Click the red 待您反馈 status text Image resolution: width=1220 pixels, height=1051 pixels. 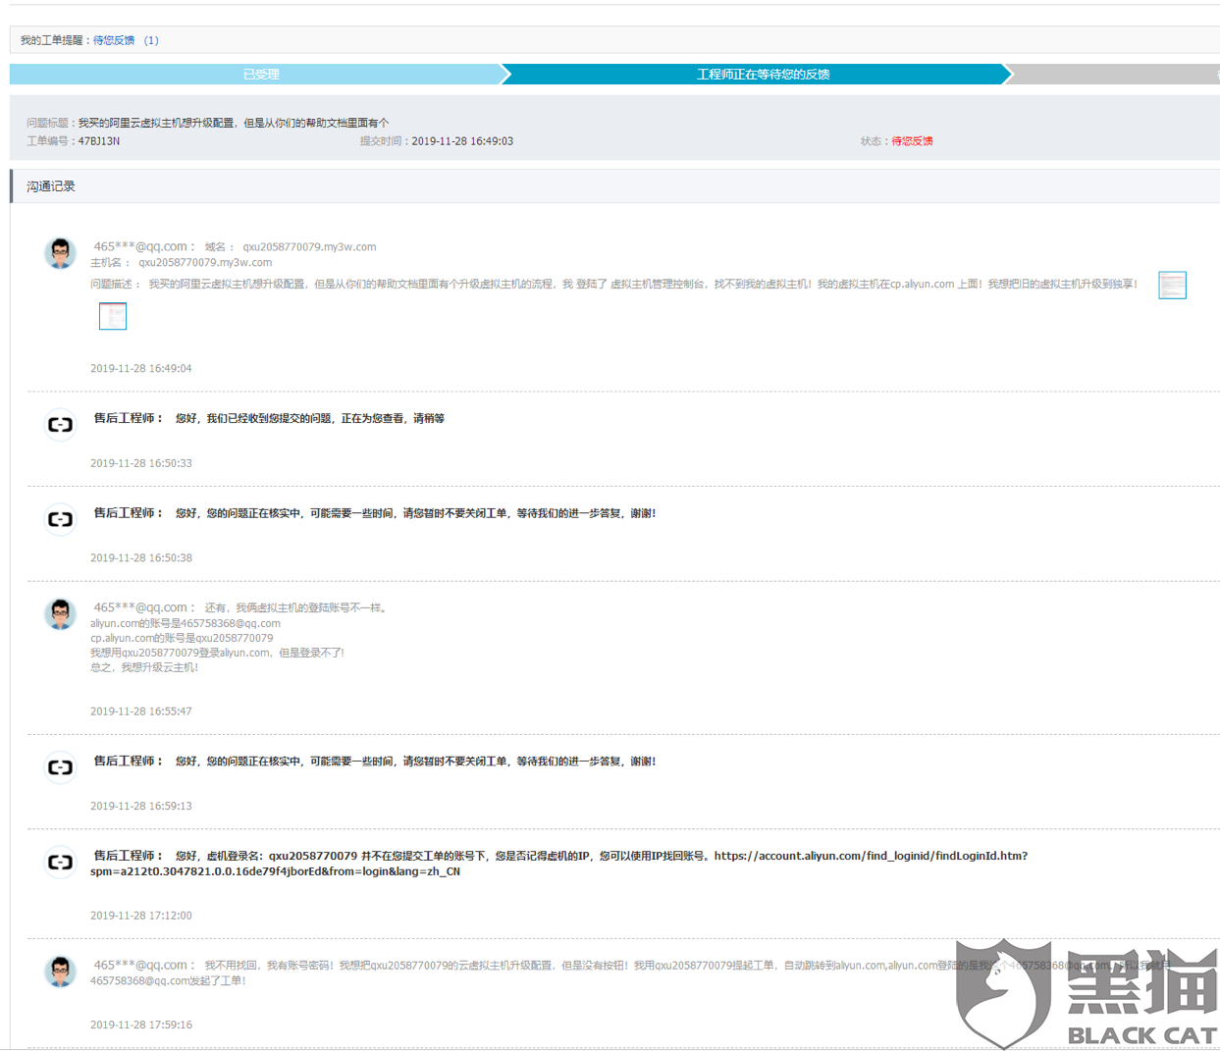point(912,141)
